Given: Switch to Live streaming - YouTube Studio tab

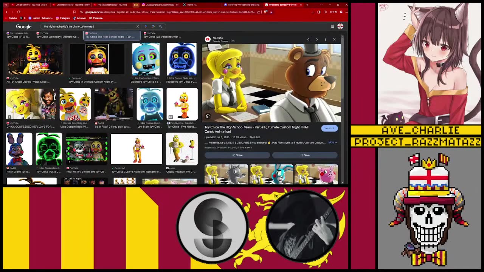Looking at the screenshot, I should [29, 5].
